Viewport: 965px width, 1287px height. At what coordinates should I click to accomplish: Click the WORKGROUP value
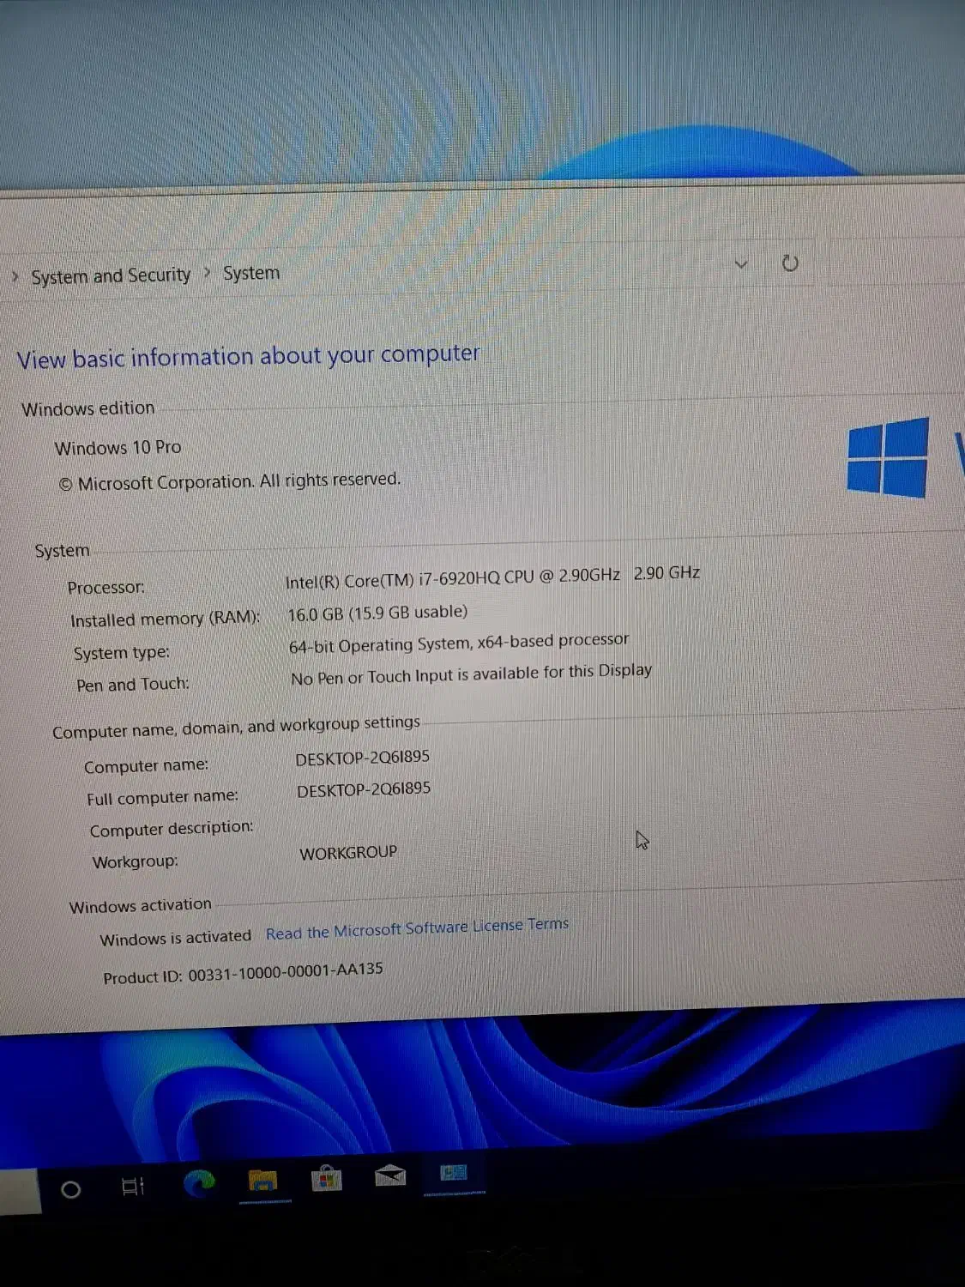point(349,853)
